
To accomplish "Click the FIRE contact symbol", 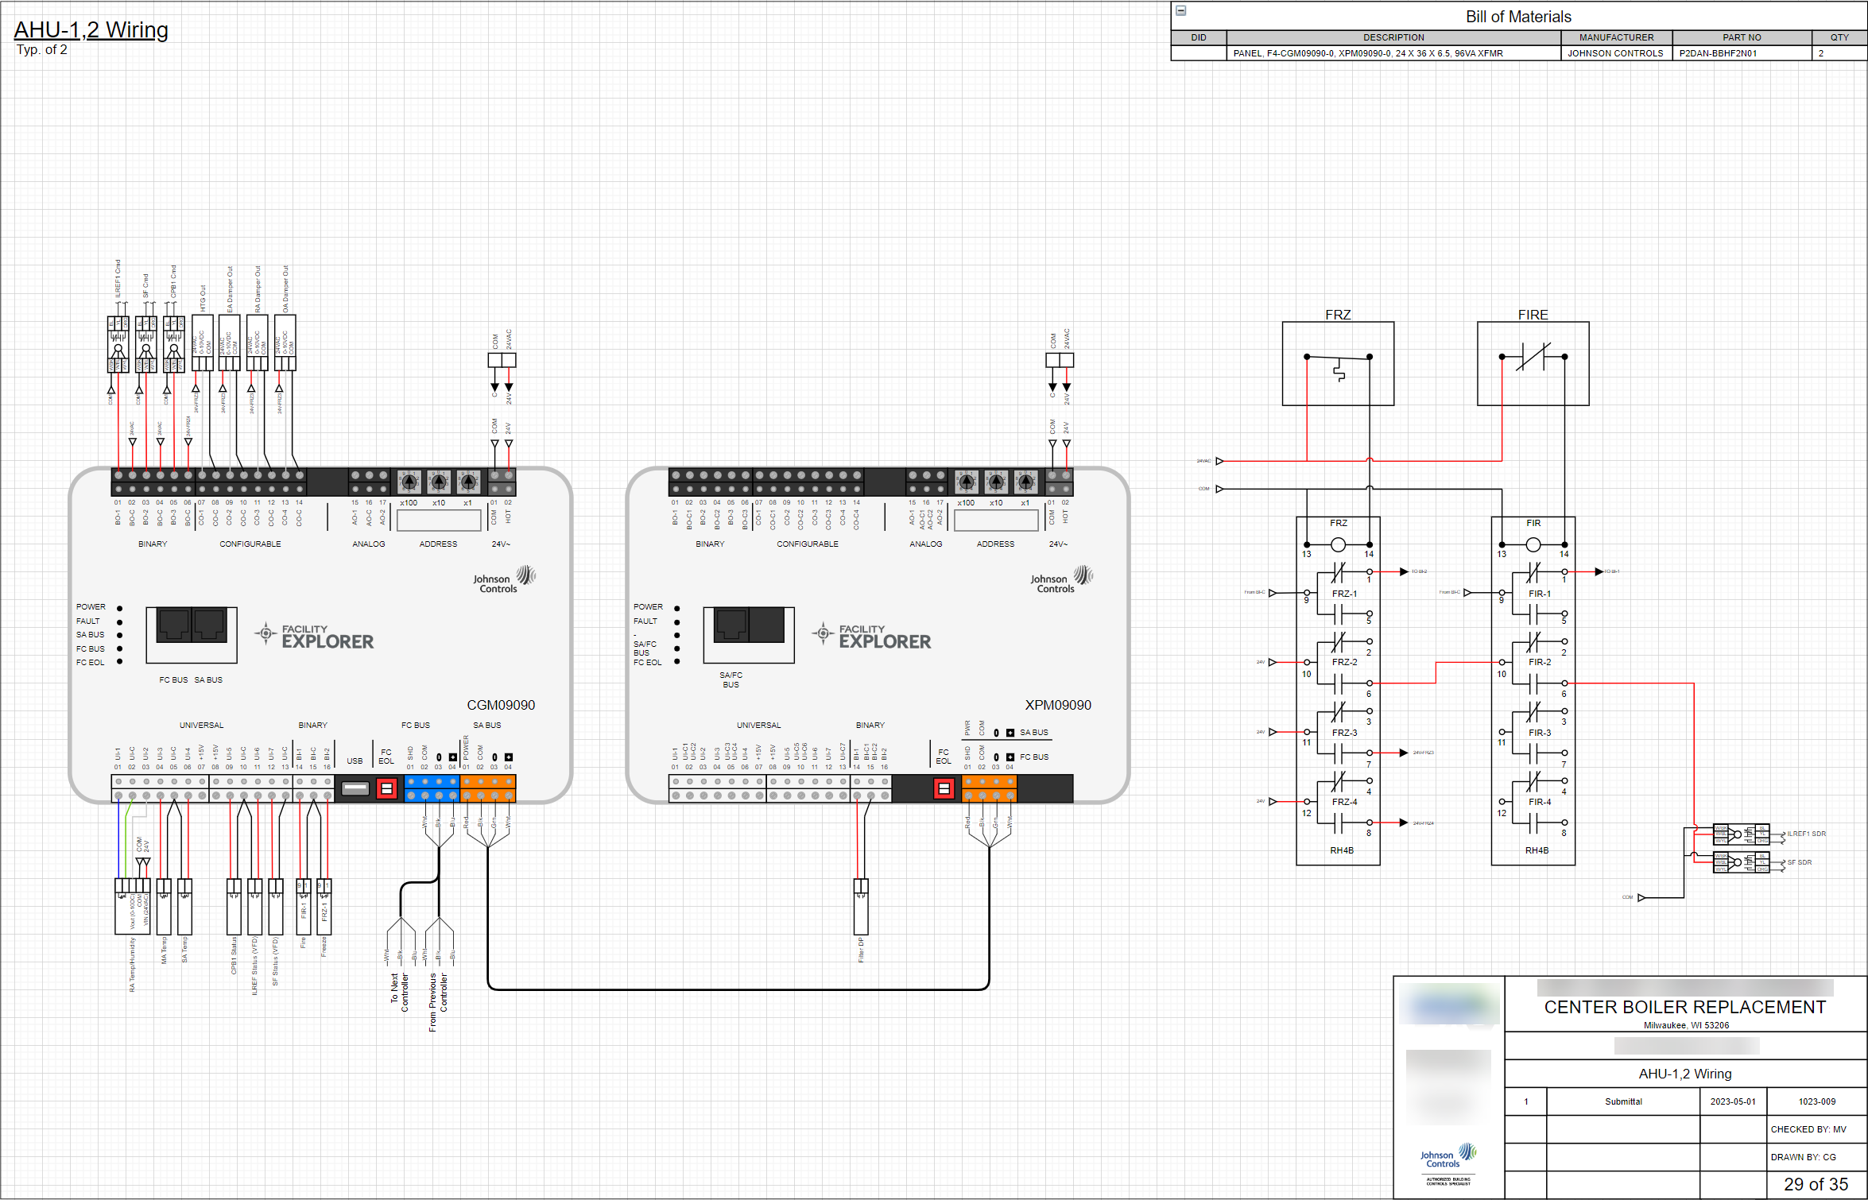I will click(1533, 358).
